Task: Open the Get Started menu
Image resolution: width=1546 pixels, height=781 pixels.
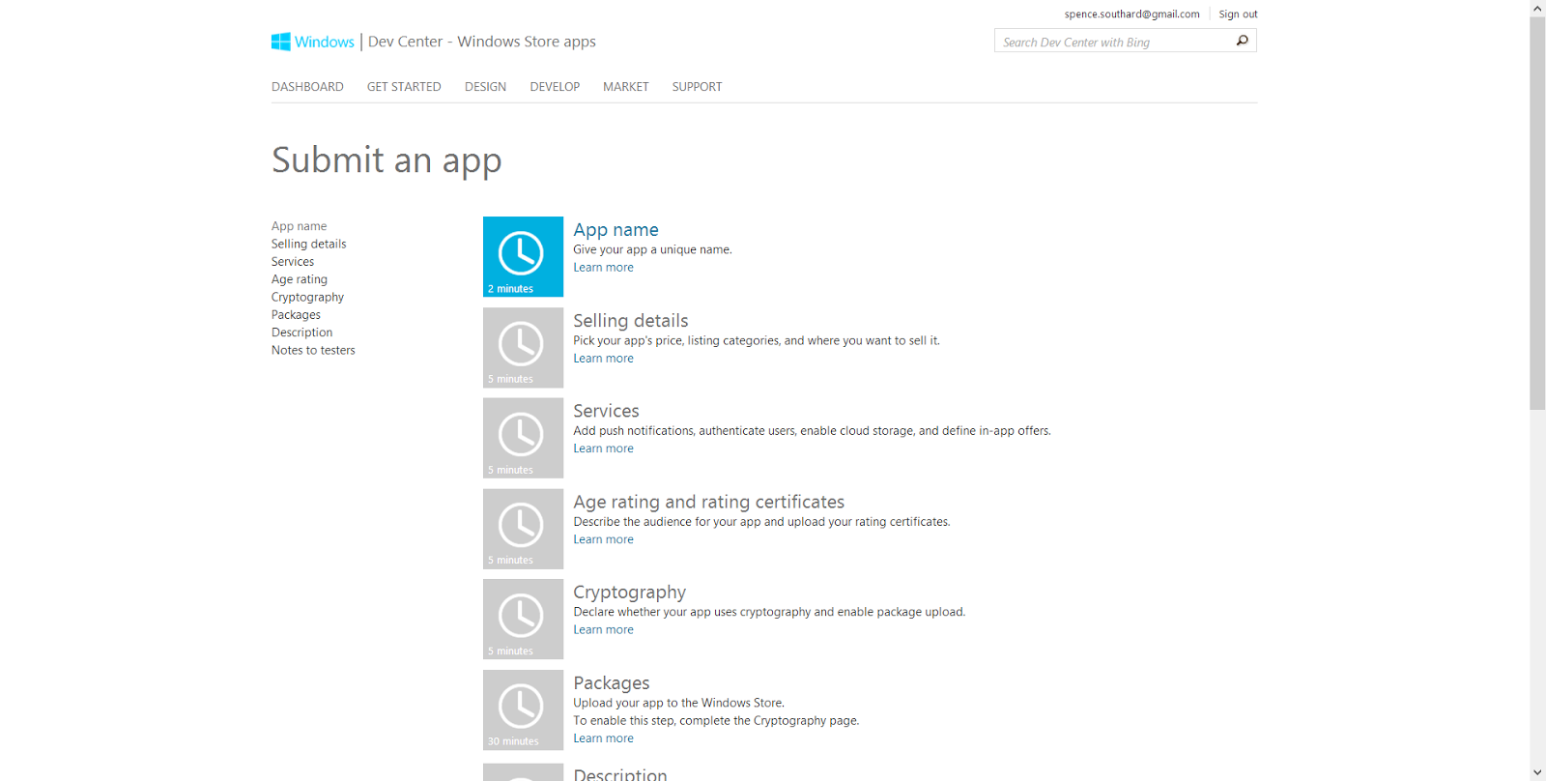Action: click(x=404, y=87)
